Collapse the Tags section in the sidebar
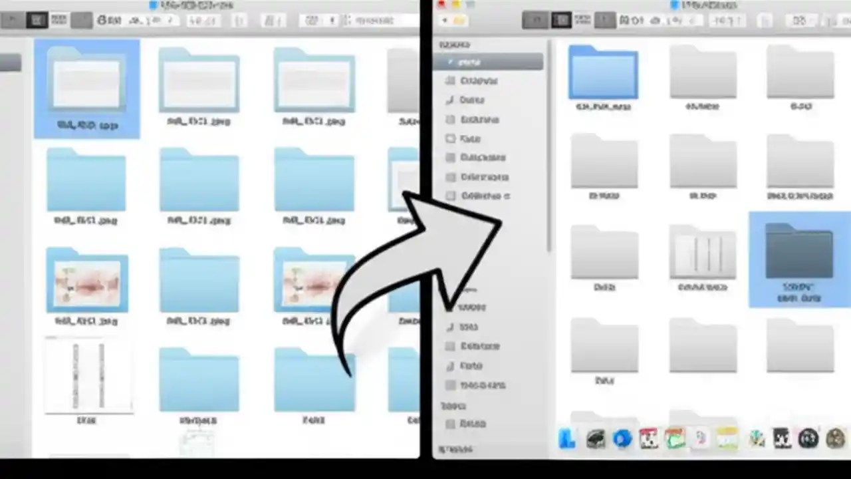The image size is (851, 479). [452, 406]
